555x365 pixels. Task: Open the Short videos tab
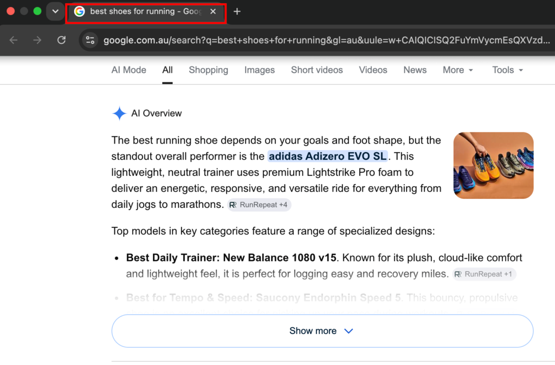pyautogui.click(x=317, y=70)
